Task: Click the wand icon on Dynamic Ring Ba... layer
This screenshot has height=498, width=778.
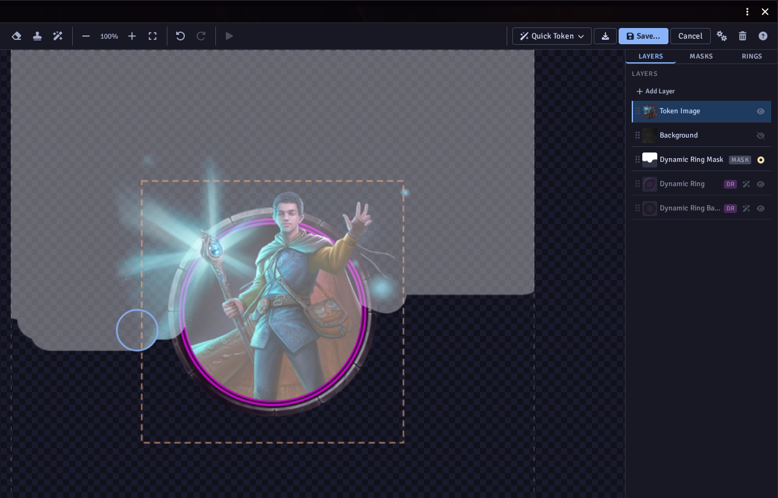Action: (746, 209)
